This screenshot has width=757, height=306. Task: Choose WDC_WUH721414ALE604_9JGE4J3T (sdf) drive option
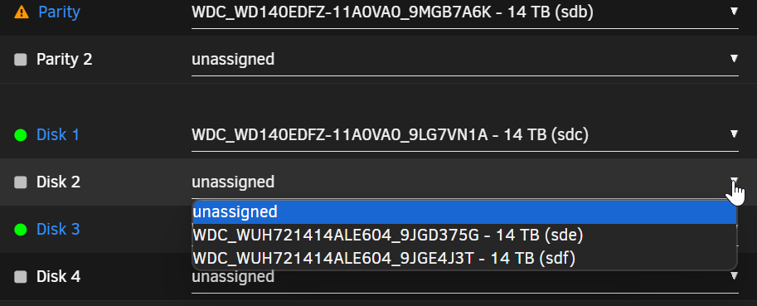464,259
